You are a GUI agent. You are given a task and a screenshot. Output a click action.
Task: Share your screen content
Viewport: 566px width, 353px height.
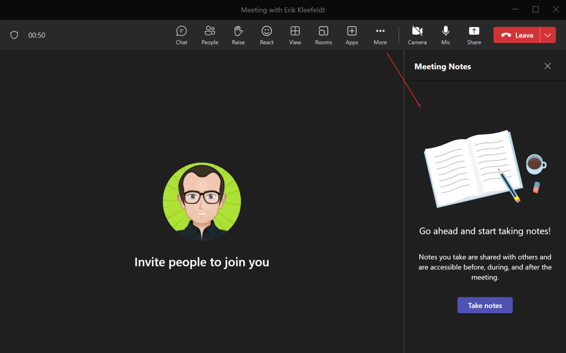(474, 35)
